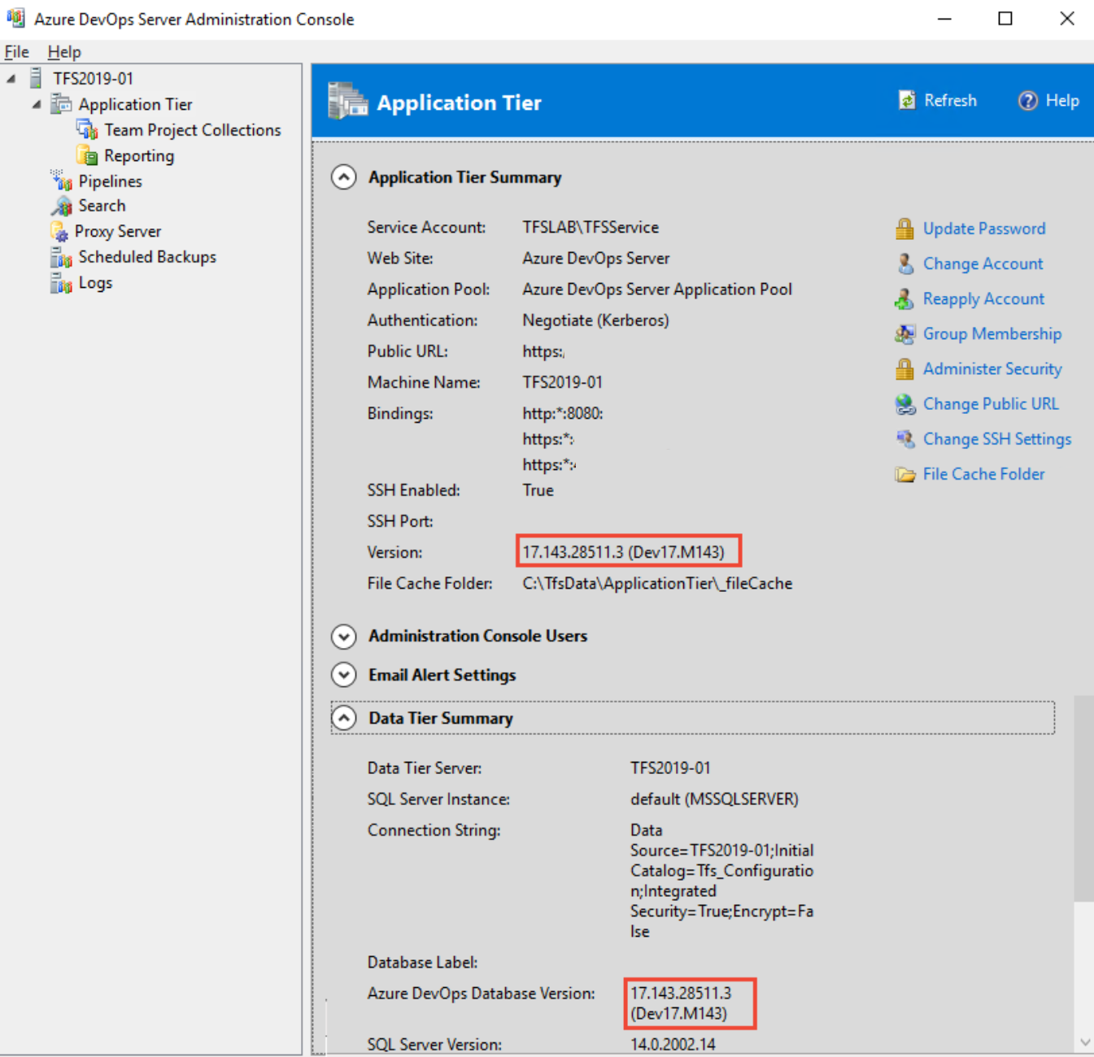Collapse the Application Tier Summary section
Image resolution: width=1094 pixels, height=1057 pixels.
point(344,176)
